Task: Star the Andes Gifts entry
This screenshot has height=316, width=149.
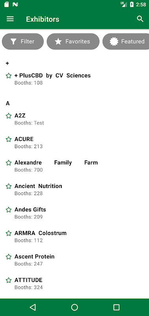Action: [x=9, y=210]
